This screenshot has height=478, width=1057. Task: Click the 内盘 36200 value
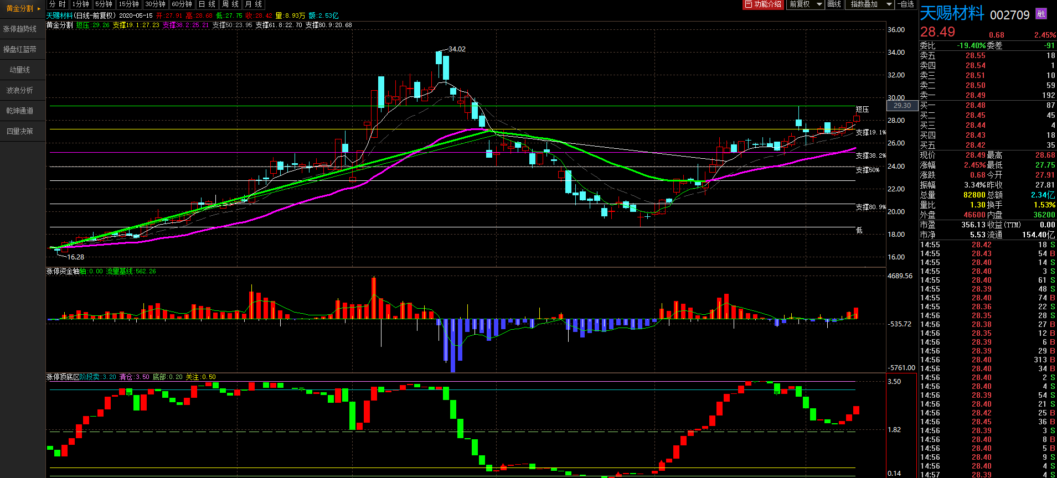[1044, 215]
